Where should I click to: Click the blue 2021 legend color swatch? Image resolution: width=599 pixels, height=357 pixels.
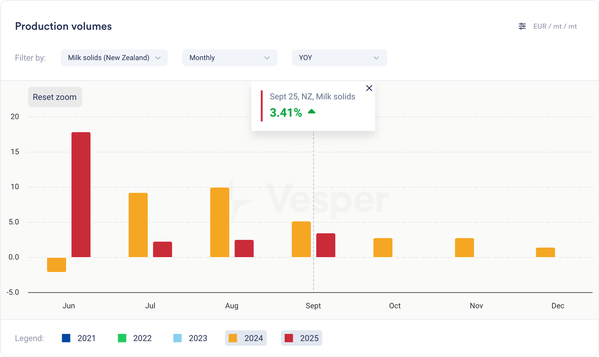(x=66, y=338)
